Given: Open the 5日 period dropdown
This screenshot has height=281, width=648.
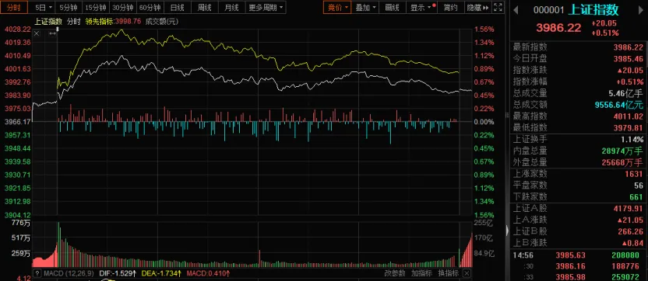Looking at the screenshot, I should 44,7.
